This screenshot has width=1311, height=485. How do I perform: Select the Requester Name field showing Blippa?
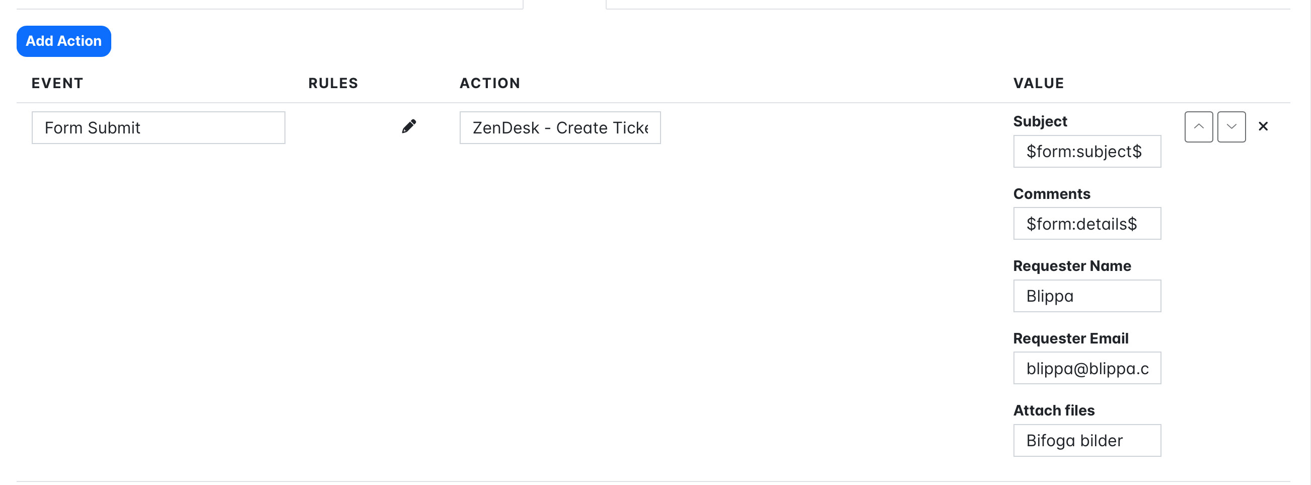coord(1086,296)
